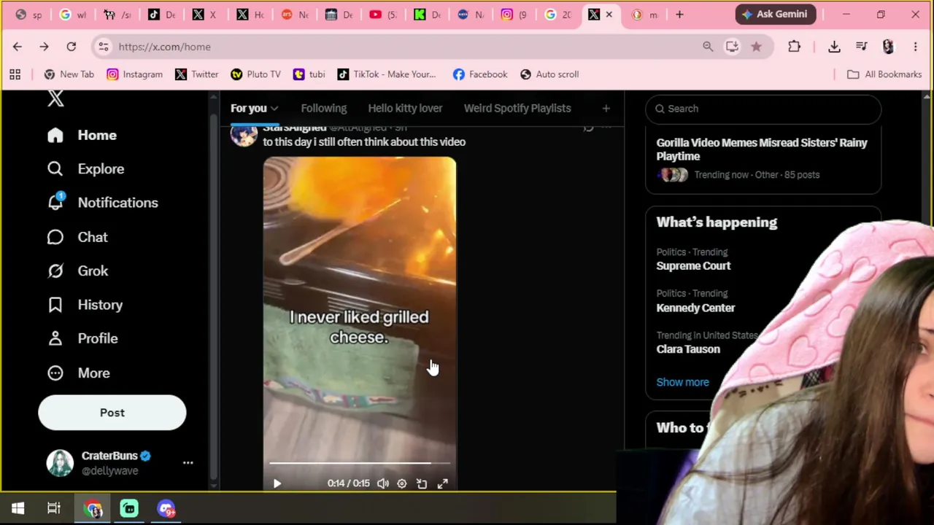Seek on the video progress bar
Viewport: 934px width, 525px height.
[x=360, y=463]
